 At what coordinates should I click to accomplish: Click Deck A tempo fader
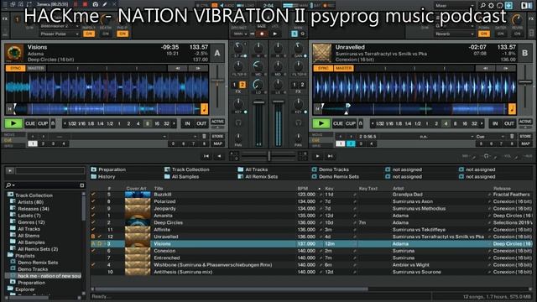click(217, 81)
